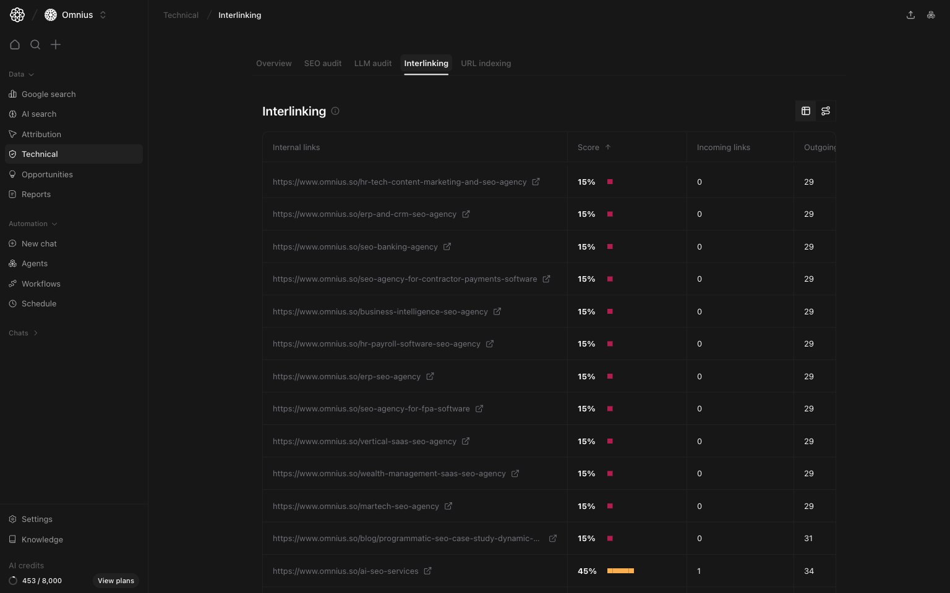Click the home icon in the sidebar
Screen dimensions: 950x593
point(15,44)
